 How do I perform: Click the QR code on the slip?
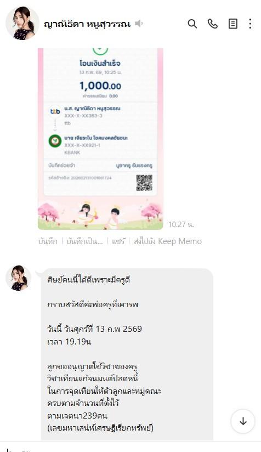144,183
